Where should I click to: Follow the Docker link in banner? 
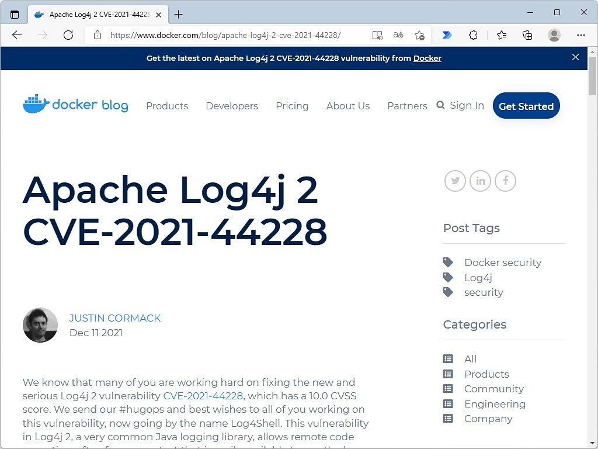(x=427, y=58)
